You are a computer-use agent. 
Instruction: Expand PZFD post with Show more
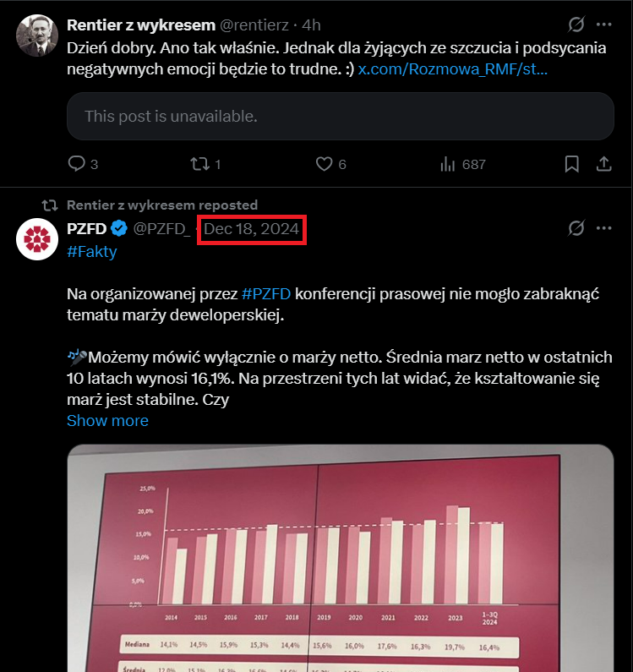pyautogui.click(x=107, y=421)
